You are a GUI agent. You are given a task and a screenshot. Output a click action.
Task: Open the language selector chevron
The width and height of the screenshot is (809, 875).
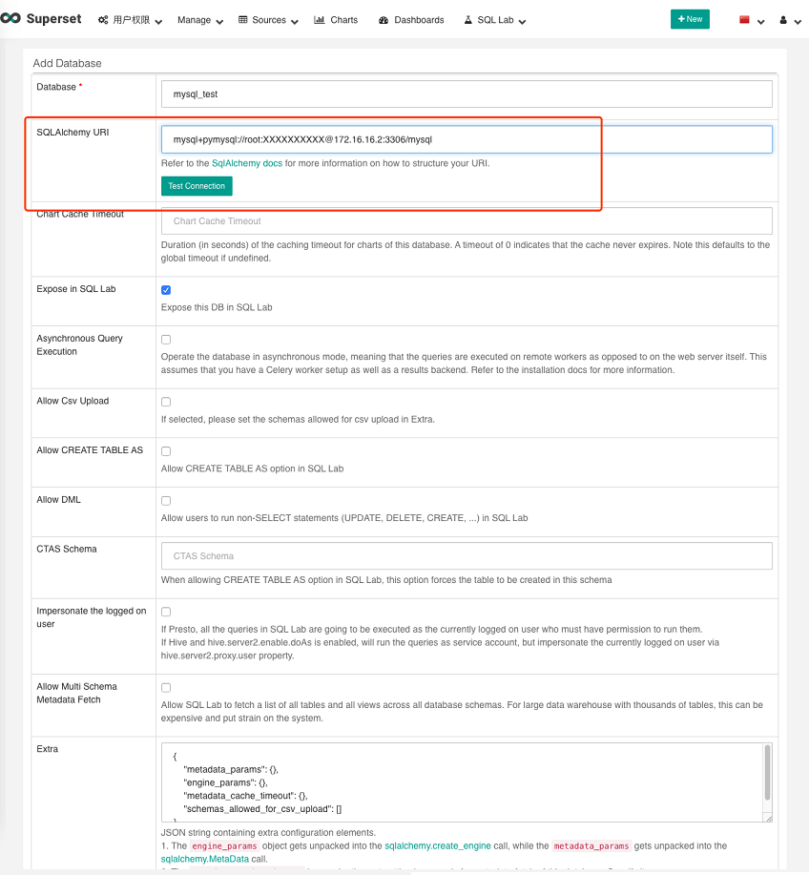(760, 22)
